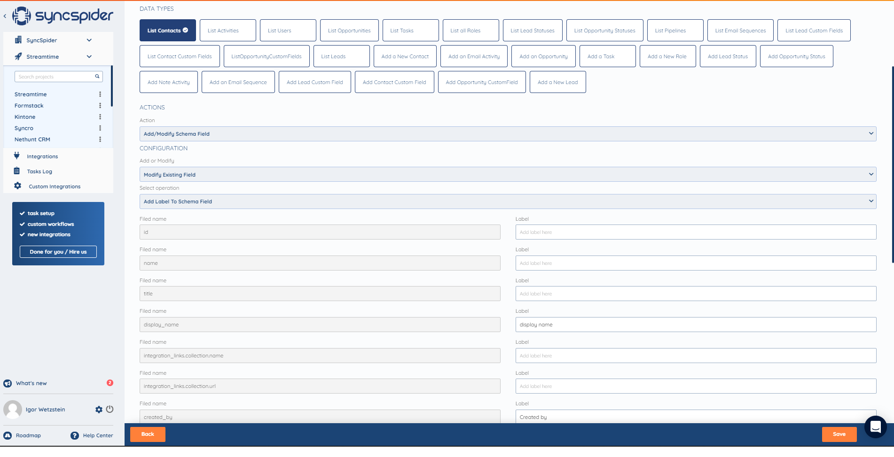Screen dimensions: 894x457
Task: Click Label field for integration_links.collection.url
Action: pos(696,386)
